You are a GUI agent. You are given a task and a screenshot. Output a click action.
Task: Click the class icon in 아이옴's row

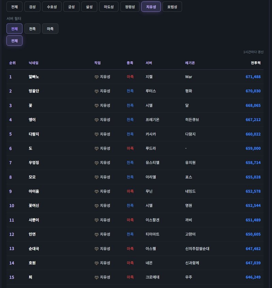click(x=97, y=191)
